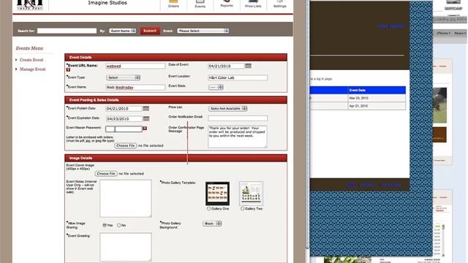Open the search By 'Event Name' dropdown
The image size is (468, 263).
coord(122,31)
